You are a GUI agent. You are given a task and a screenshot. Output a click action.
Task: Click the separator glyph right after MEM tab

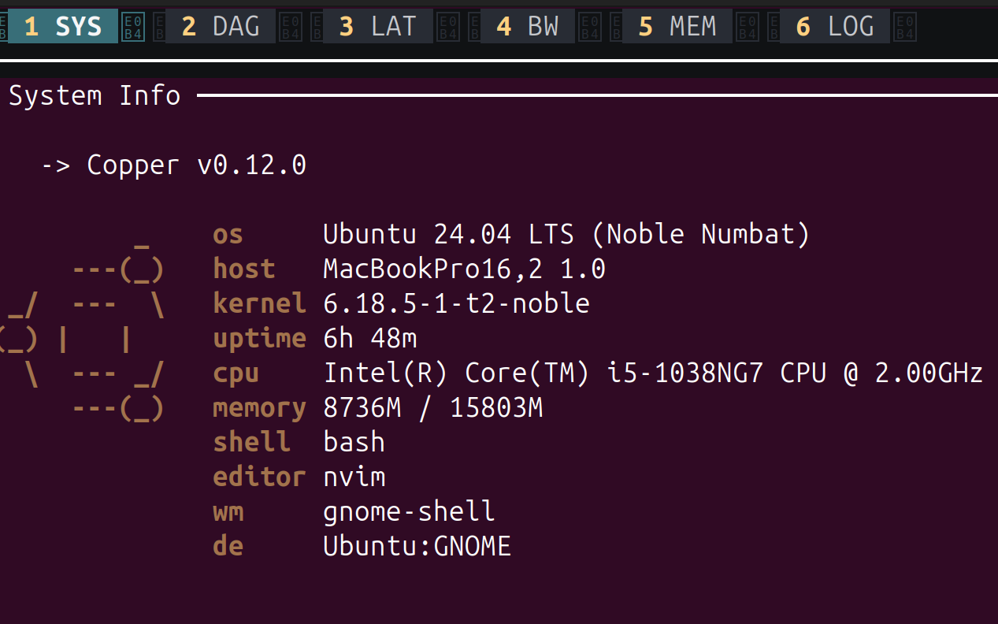tap(747, 27)
